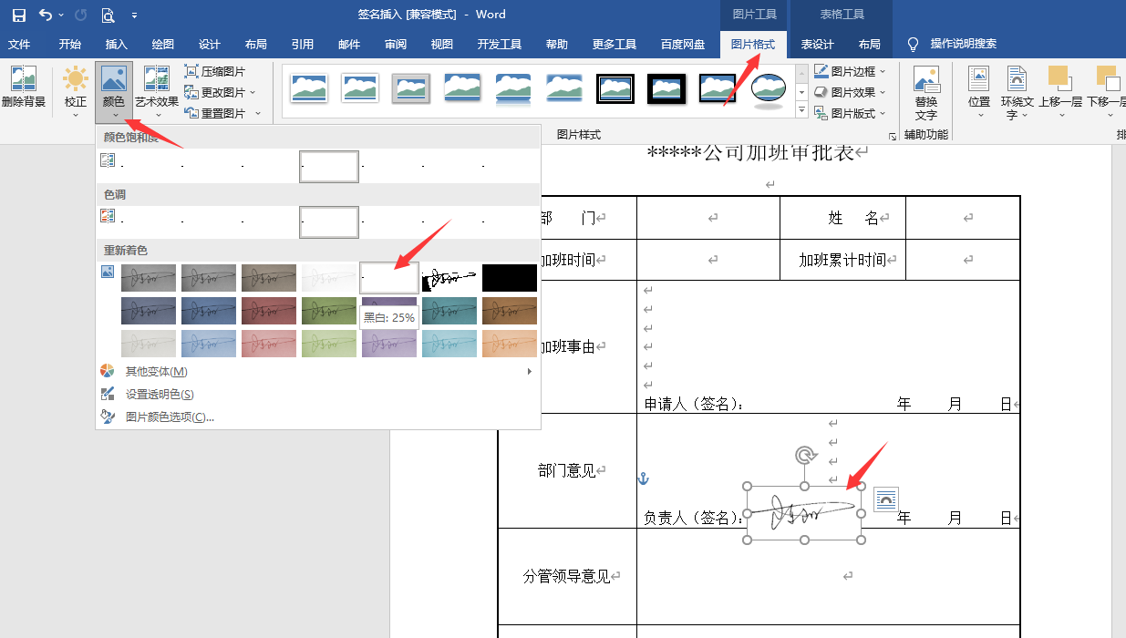Choose the solid black recolor swatch
The image size is (1126, 638).
tap(510, 278)
